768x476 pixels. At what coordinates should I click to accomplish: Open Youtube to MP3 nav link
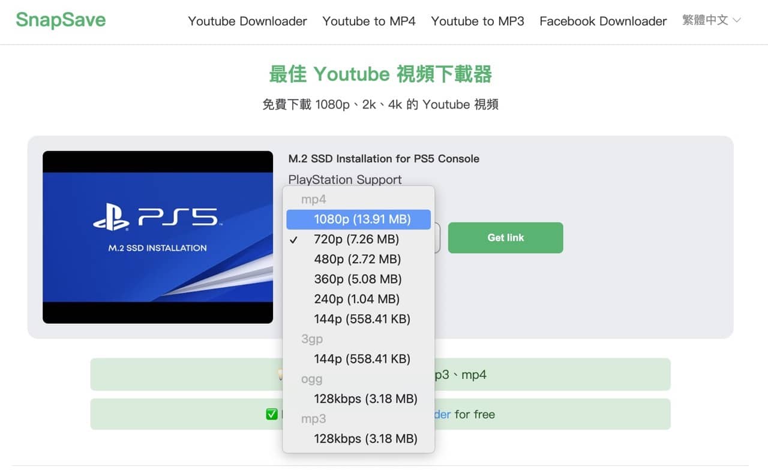478,21
